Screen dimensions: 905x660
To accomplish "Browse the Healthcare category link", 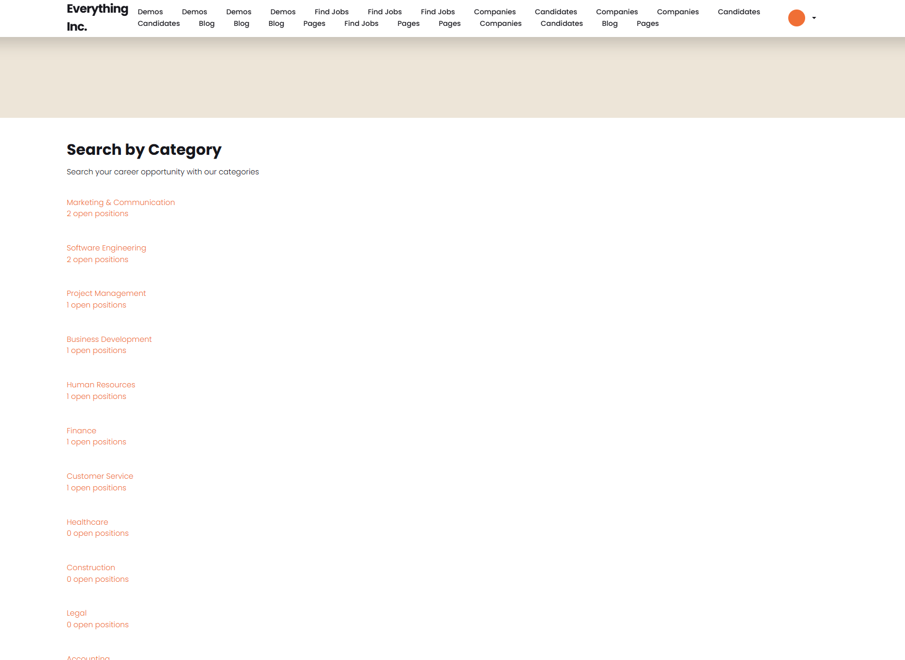I will pyautogui.click(x=87, y=522).
